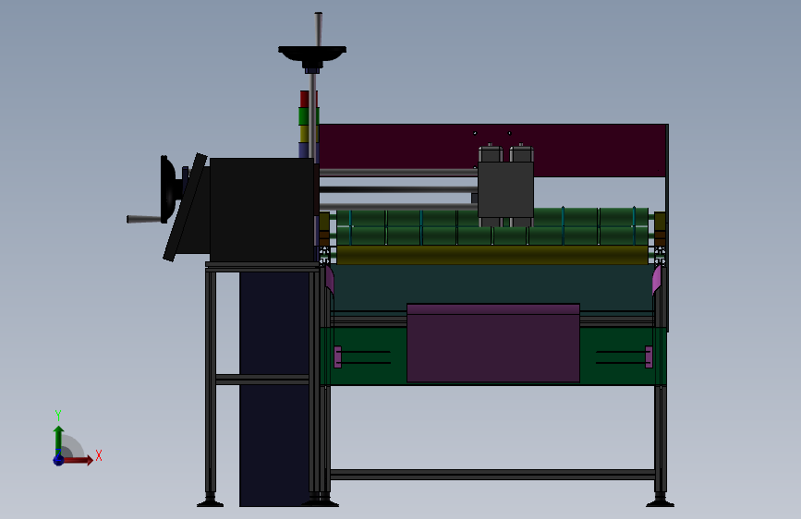This screenshot has width=801, height=519.
Task: Select the tilted black operator panel
Action: pos(187,207)
